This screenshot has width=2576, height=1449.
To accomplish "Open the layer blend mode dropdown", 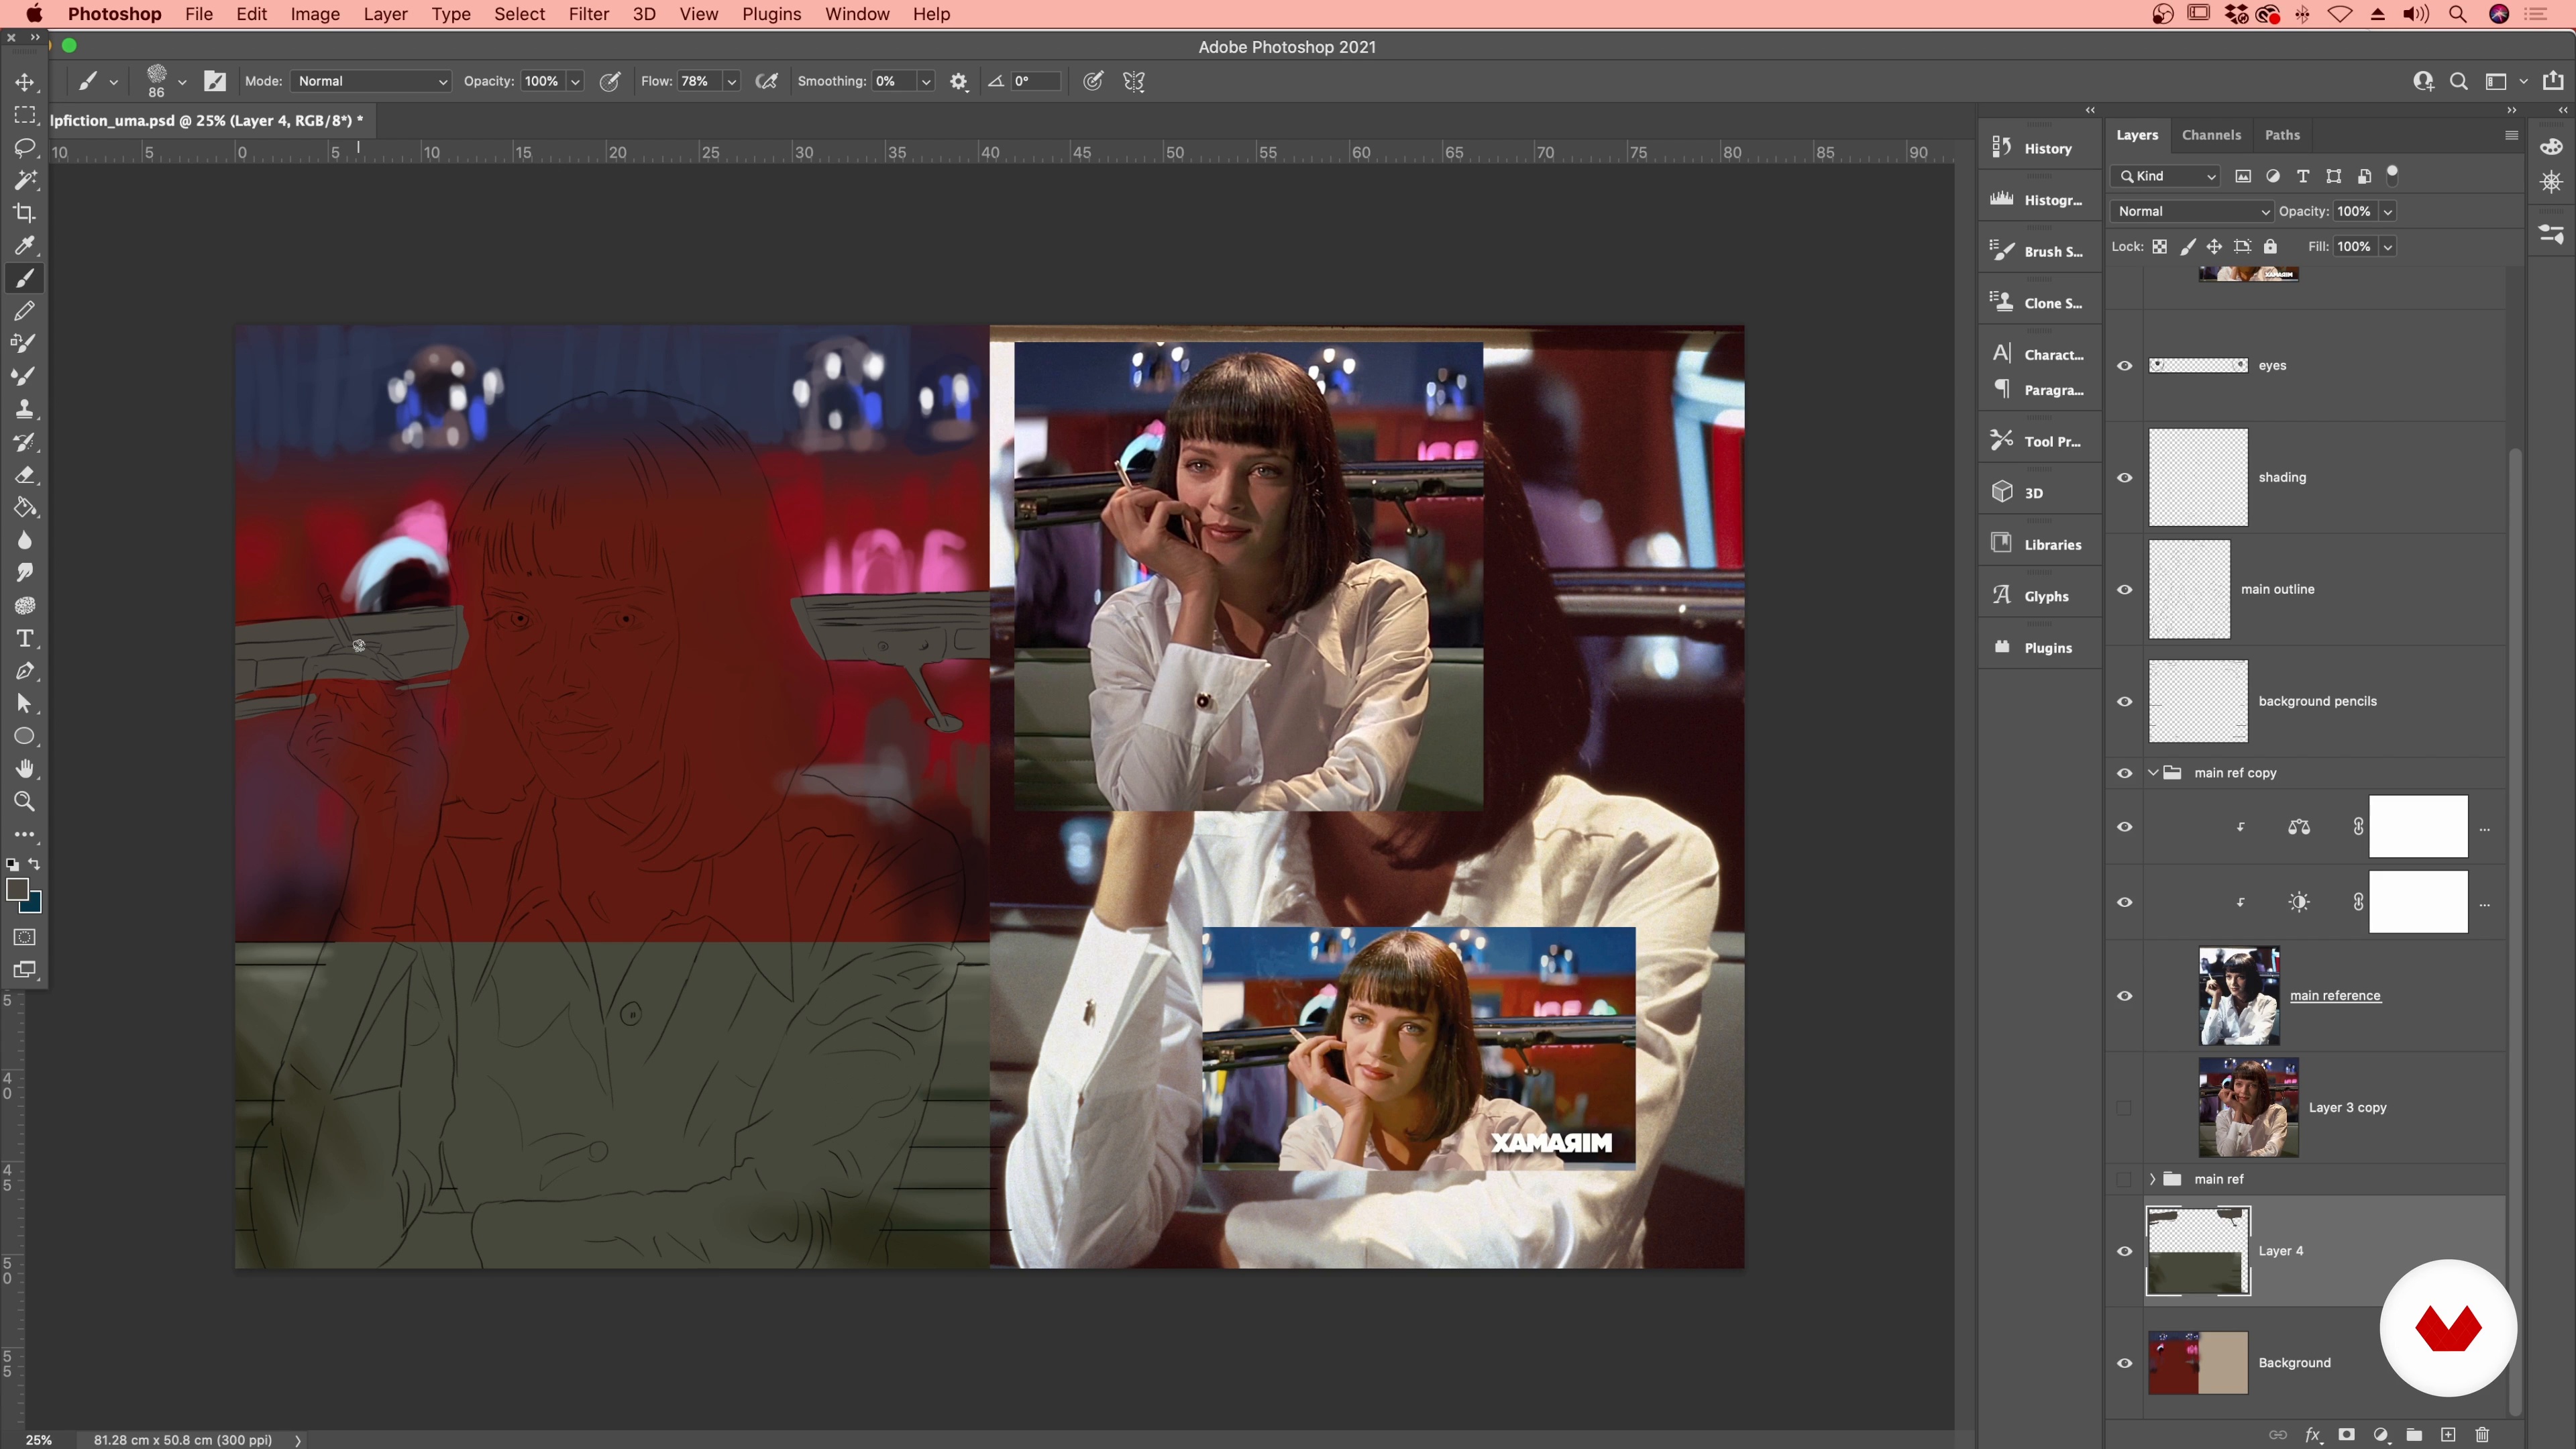I will pyautogui.click(x=2192, y=211).
